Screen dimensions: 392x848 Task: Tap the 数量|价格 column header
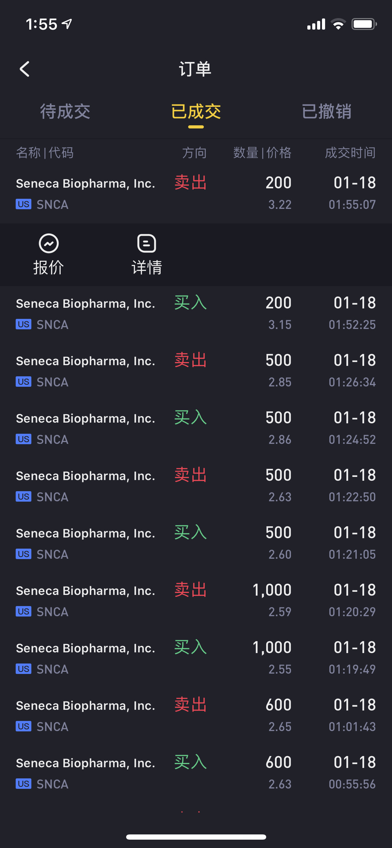pos(262,153)
